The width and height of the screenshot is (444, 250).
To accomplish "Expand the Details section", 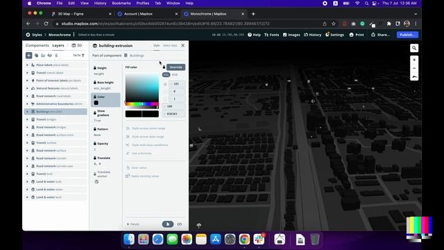I will 133,224.
